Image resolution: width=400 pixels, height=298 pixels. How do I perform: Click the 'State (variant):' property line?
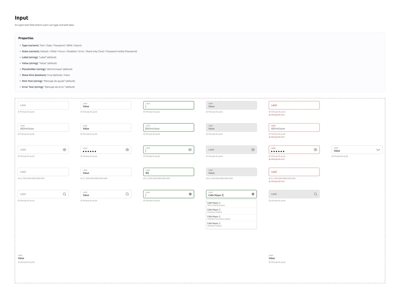(x=79, y=51)
